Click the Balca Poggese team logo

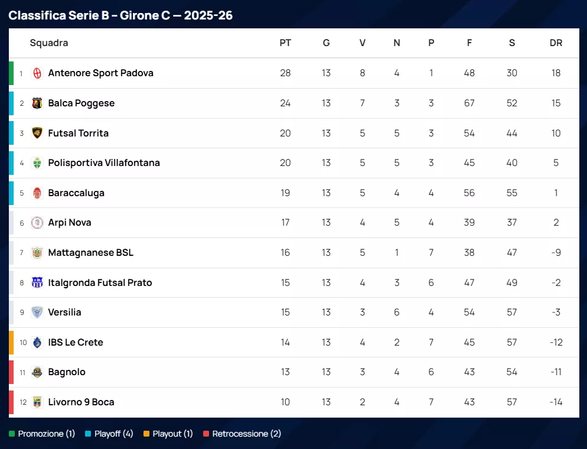click(x=37, y=103)
